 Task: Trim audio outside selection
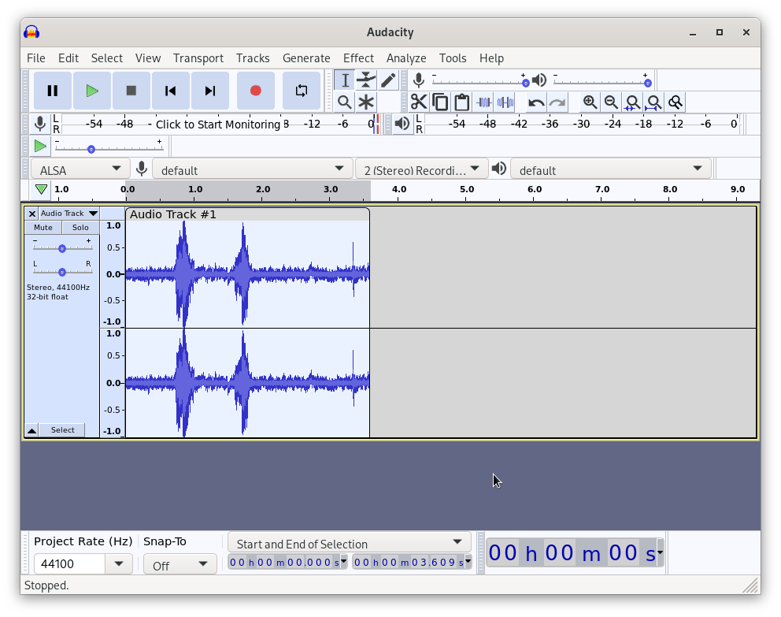coord(483,102)
